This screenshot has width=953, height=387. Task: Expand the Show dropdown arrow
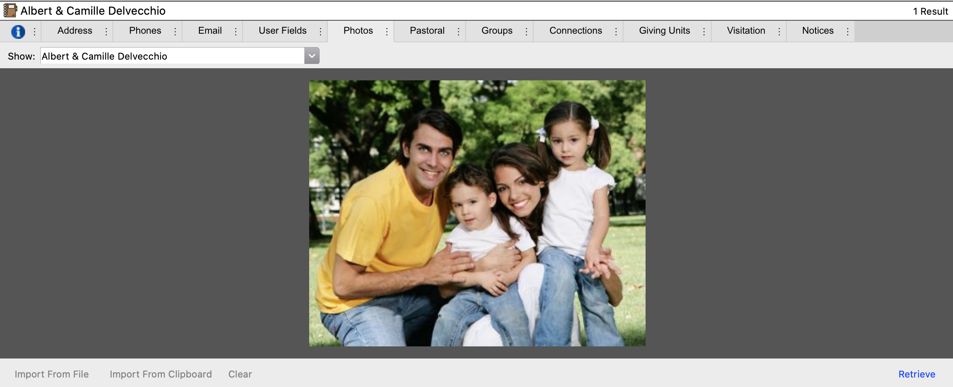point(312,56)
